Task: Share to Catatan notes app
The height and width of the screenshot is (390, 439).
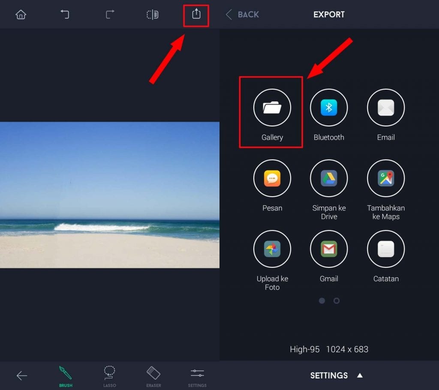Action: click(x=386, y=249)
